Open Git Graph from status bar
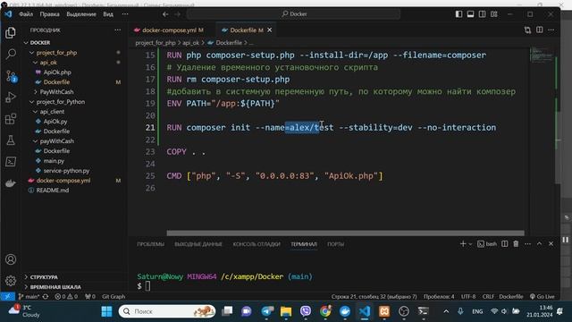This screenshot has height=322, width=572. tap(114, 296)
